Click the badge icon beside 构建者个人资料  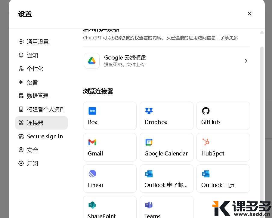(21, 109)
